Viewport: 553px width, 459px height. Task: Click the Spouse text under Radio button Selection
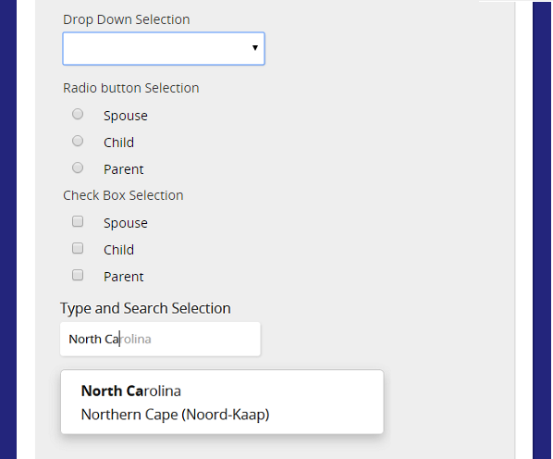[126, 116]
